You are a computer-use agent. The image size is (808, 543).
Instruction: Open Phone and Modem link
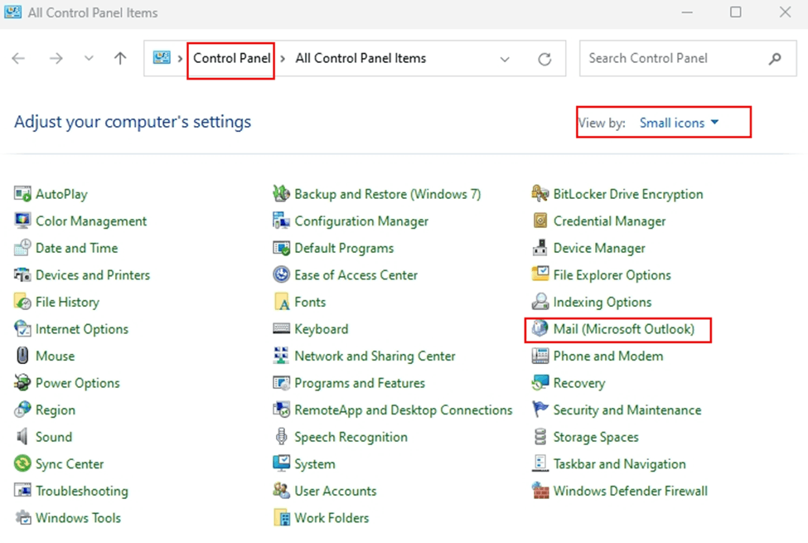pyautogui.click(x=608, y=356)
